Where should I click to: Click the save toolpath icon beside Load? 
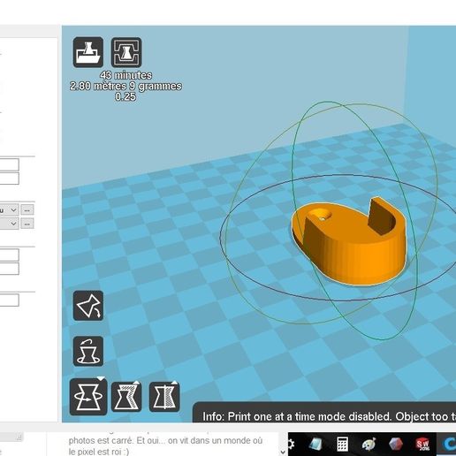(x=126, y=52)
